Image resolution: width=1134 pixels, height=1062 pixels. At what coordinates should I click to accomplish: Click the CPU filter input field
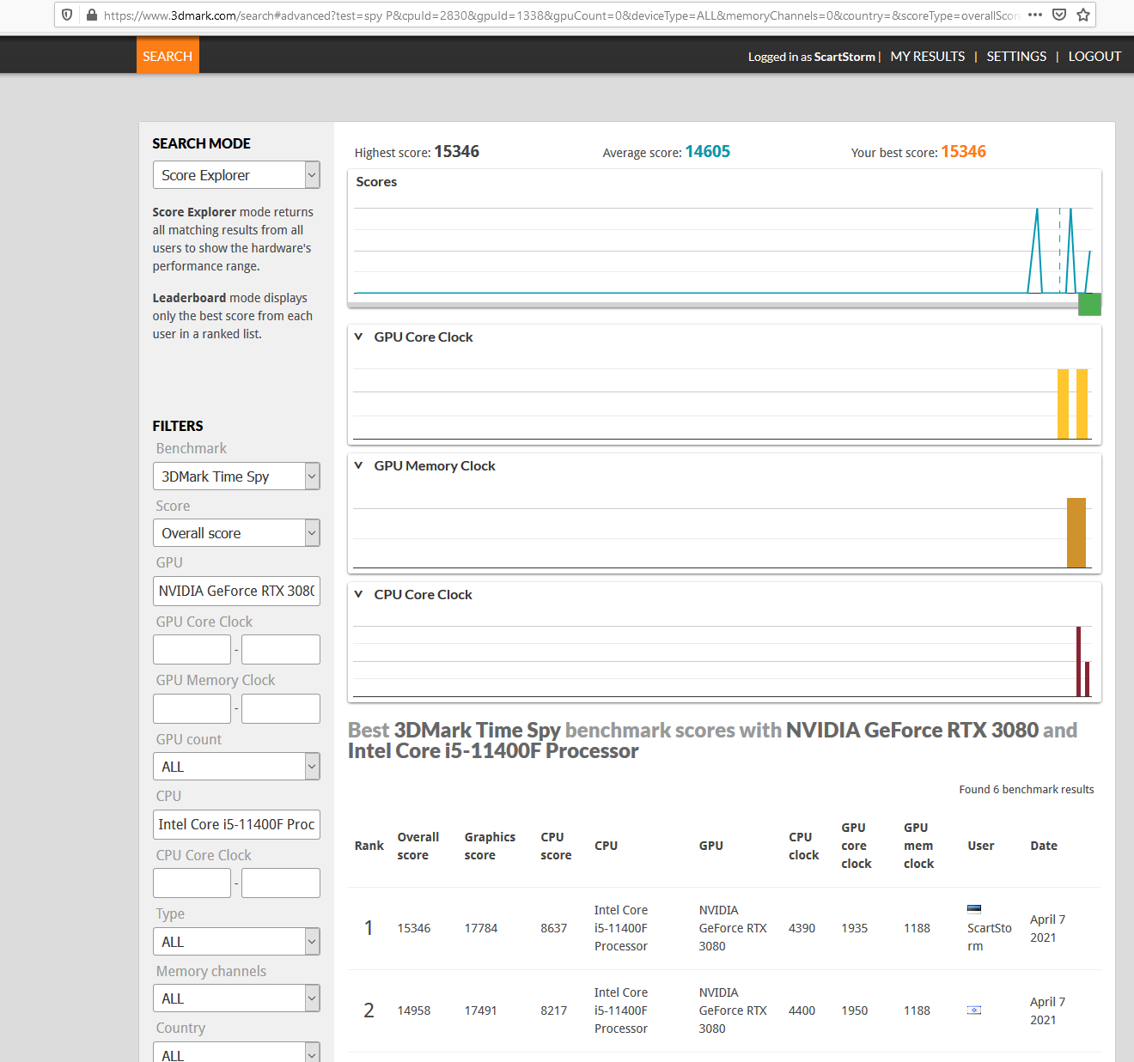[236, 824]
